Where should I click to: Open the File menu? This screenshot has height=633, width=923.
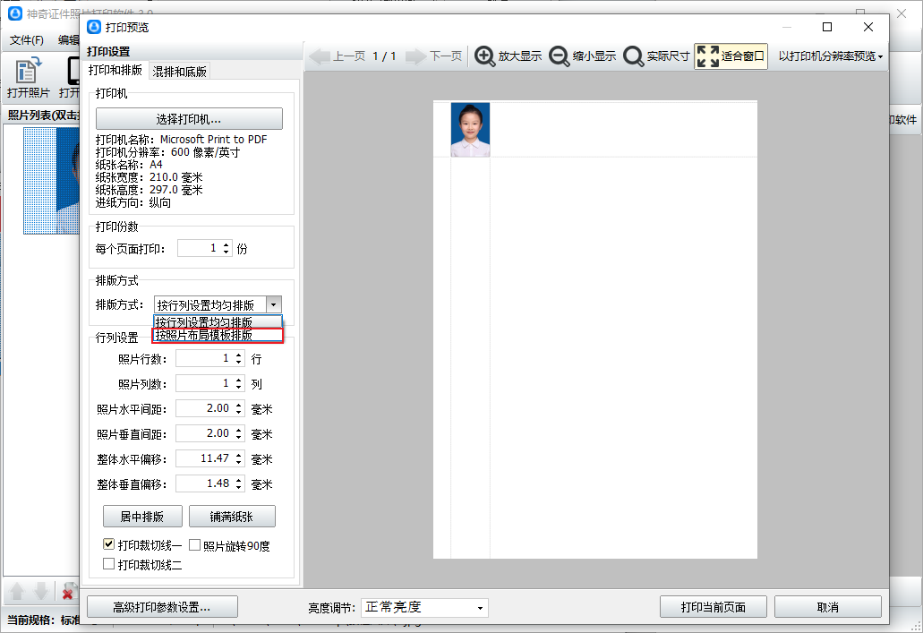click(x=27, y=40)
